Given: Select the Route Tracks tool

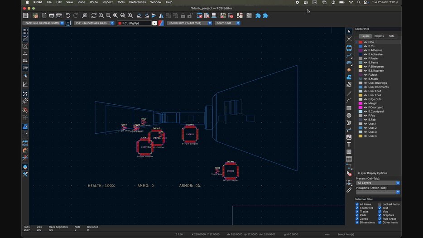Looking at the screenshot, I should 349,55.
